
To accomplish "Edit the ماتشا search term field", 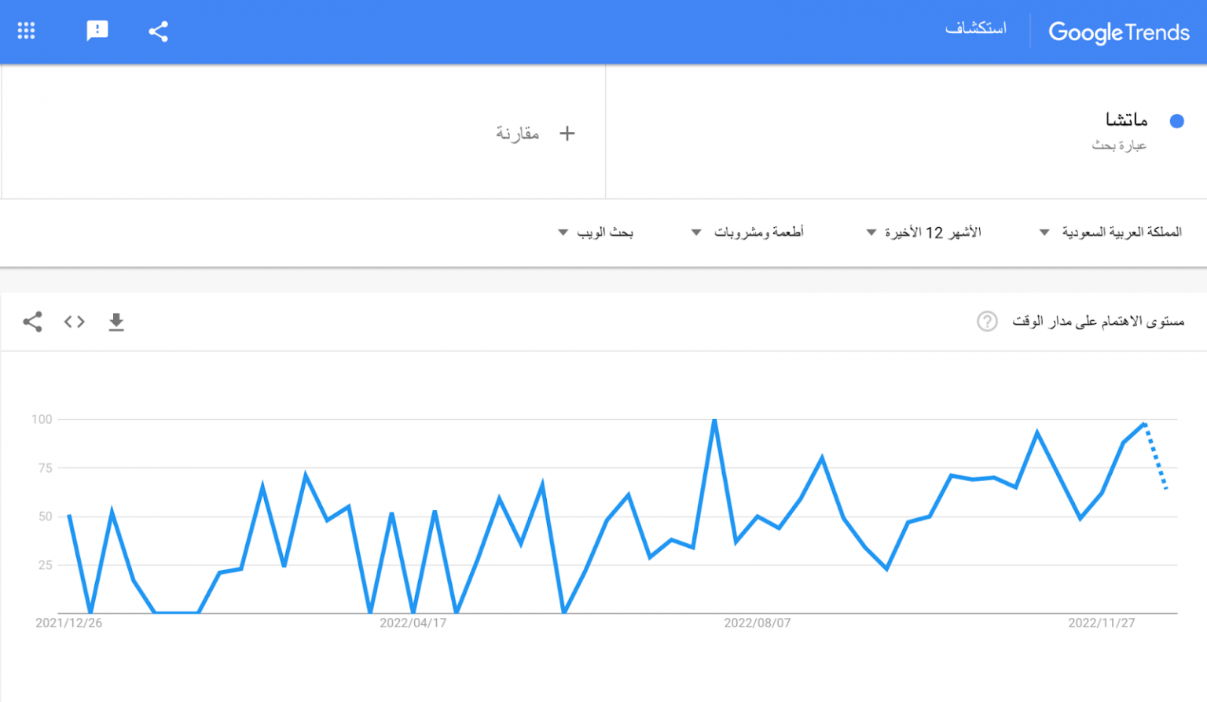I will 1126,119.
